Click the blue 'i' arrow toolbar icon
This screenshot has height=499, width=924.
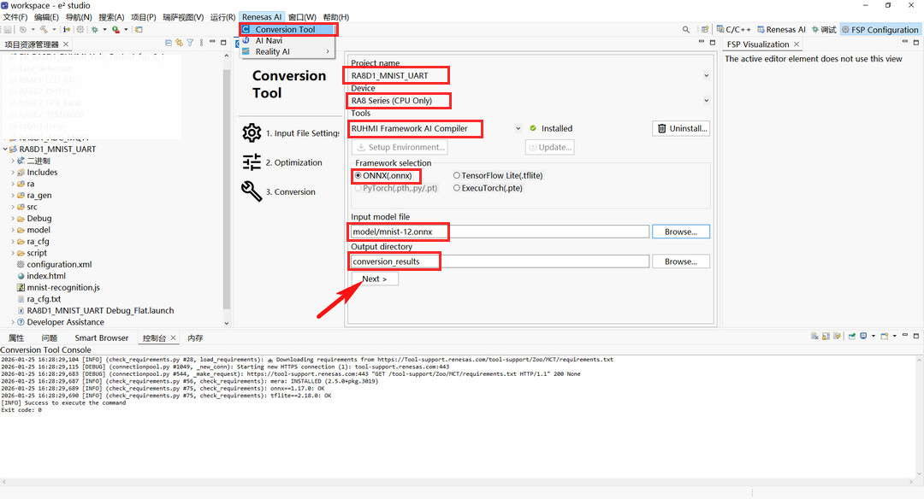[67, 29]
